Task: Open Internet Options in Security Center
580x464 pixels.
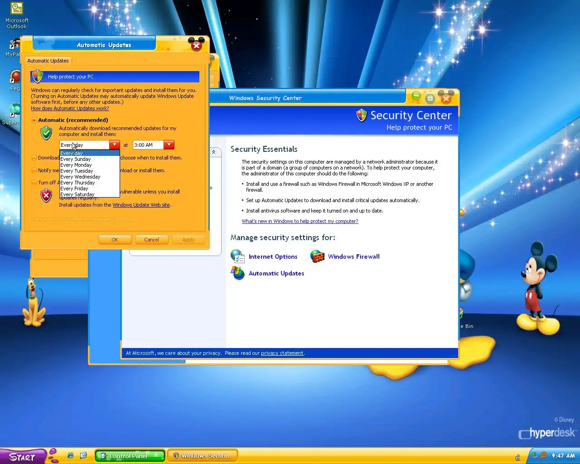Action: [273, 256]
